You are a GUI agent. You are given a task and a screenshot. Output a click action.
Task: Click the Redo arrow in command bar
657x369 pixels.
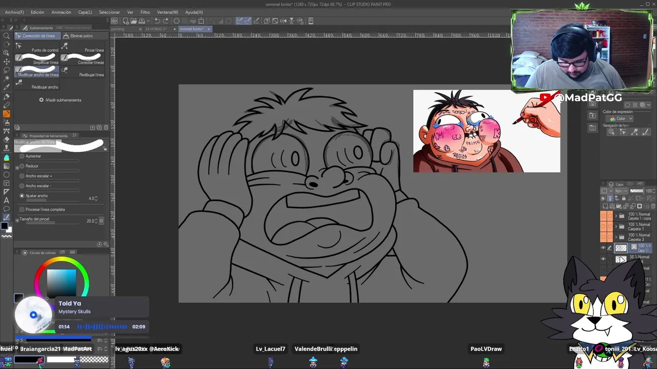[x=166, y=21]
